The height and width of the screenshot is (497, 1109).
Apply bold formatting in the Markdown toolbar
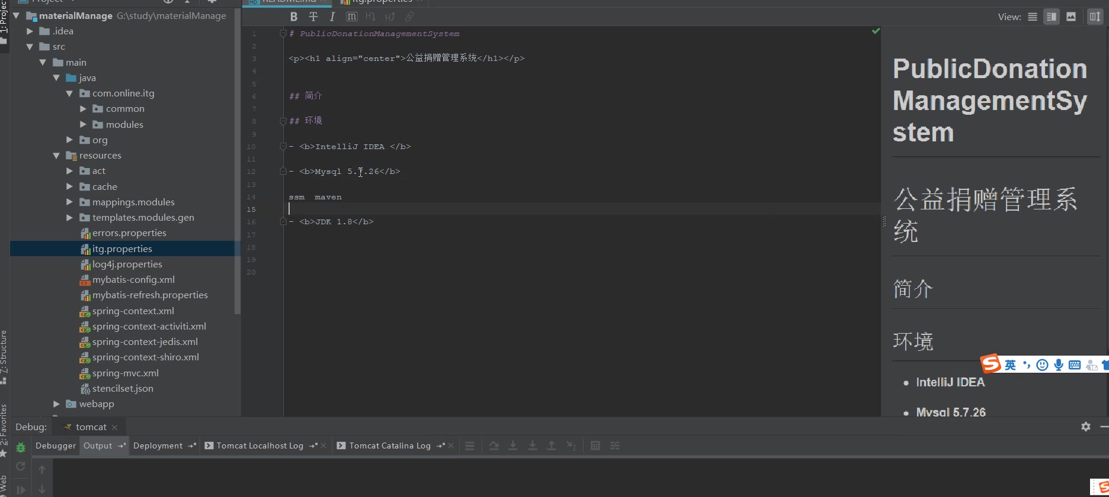click(x=294, y=17)
